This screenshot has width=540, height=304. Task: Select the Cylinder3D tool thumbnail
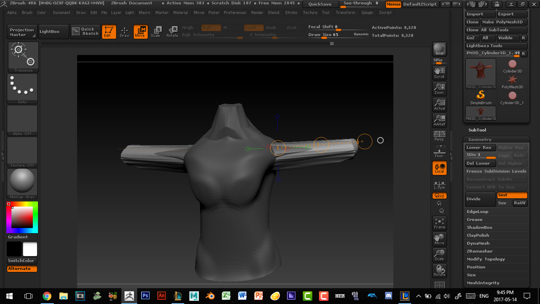tap(512, 66)
